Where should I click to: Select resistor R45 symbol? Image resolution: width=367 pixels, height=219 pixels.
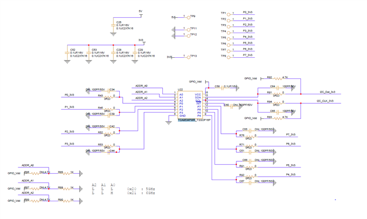pos(109,109)
